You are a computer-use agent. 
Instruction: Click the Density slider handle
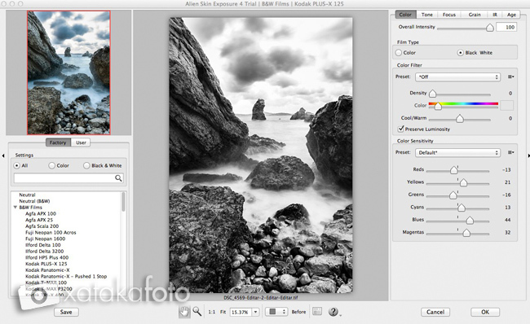[433, 93]
